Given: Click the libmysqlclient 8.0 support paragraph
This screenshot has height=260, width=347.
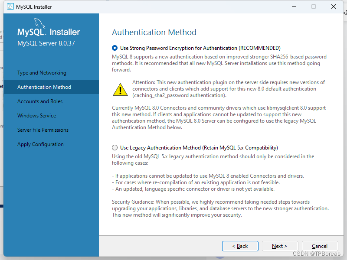Looking at the screenshot, I should click(x=219, y=117).
